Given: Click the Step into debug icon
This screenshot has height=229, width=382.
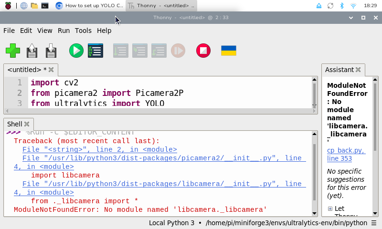Looking at the screenshot, I should (140, 51).
